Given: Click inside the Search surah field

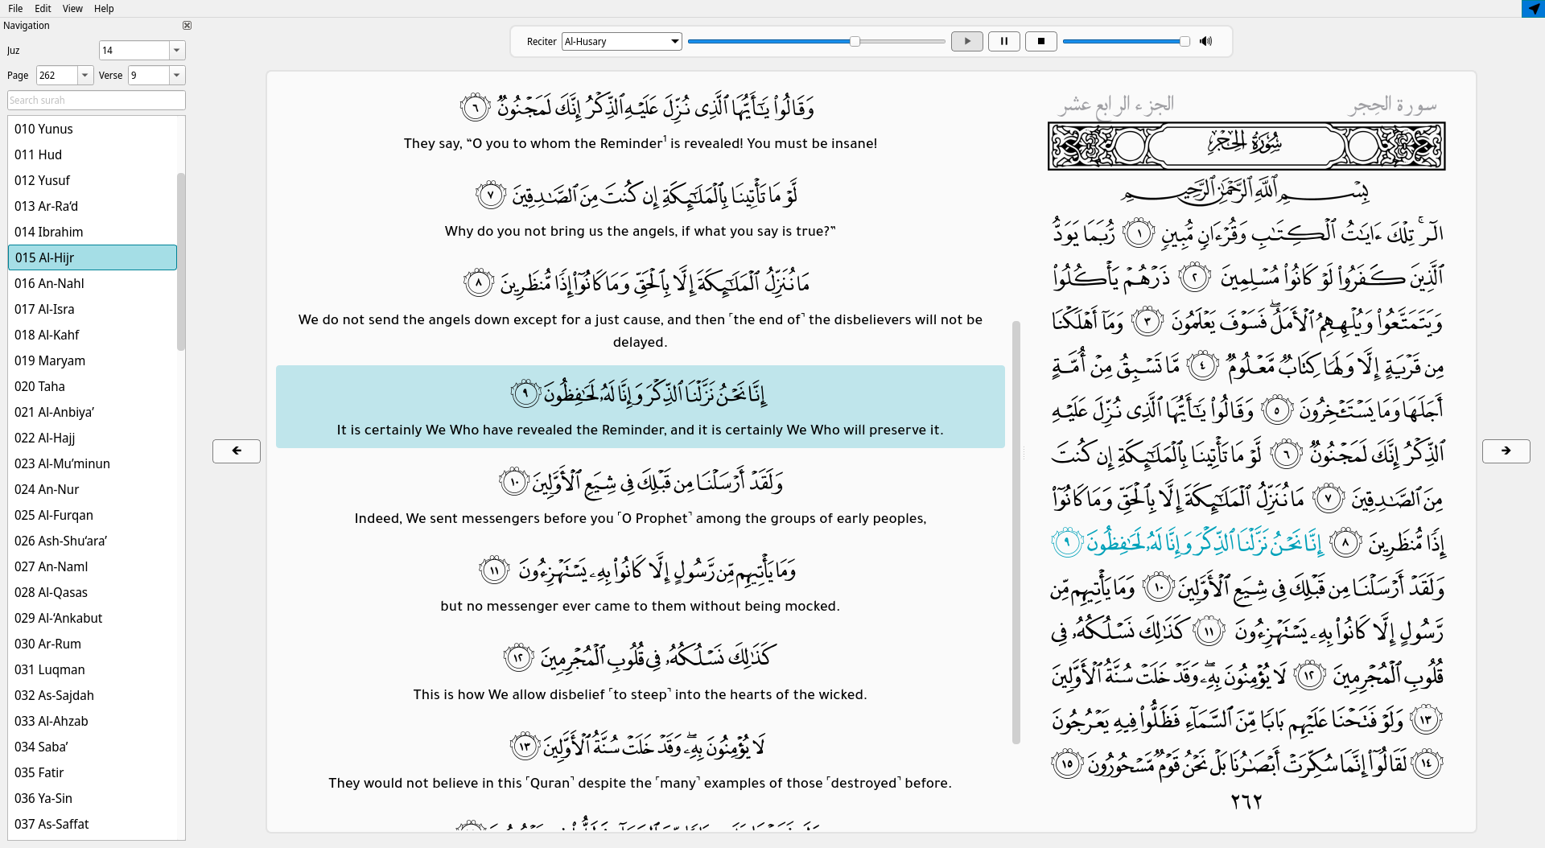Looking at the screenshot, I should click(96, 100).
